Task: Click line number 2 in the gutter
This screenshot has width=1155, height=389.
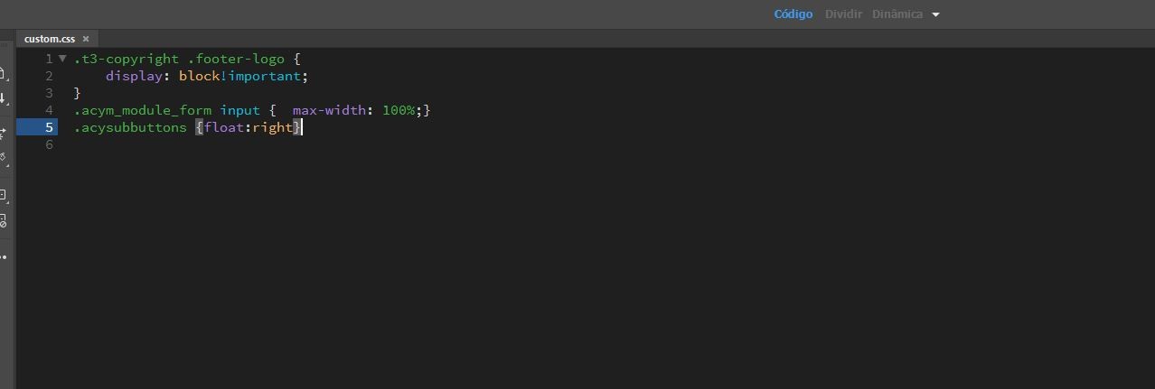Action: coord(50,76)
